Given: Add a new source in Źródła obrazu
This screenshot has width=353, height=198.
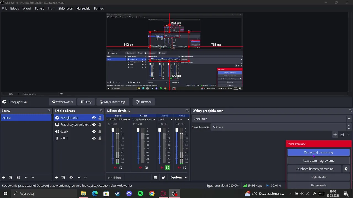Looking at the screenshot, I should tap(57, 178).
